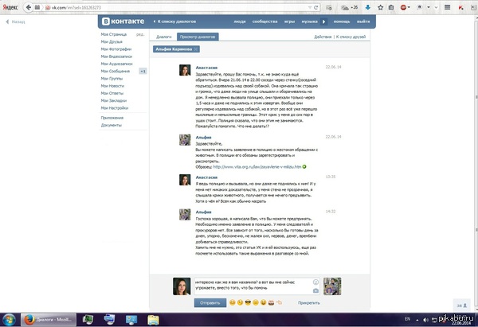Insert the tongue-out emoji
Viewport: 478px width, 327px height.
[x=264, y=302]
